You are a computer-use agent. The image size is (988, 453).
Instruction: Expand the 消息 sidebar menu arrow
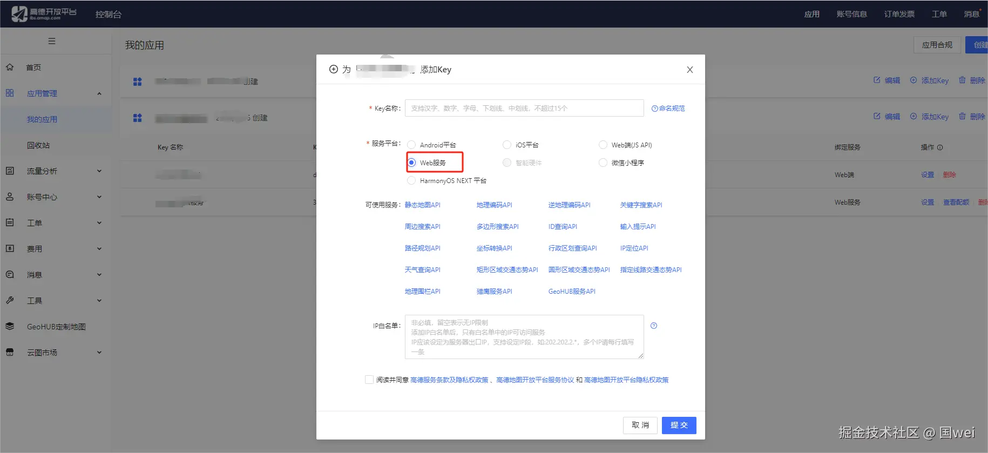point(99,274)
